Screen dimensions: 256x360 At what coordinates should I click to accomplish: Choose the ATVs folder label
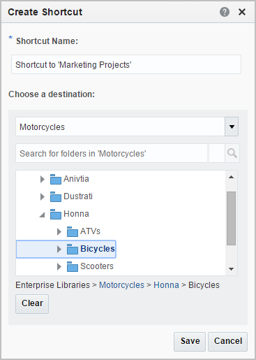point(90,231)
